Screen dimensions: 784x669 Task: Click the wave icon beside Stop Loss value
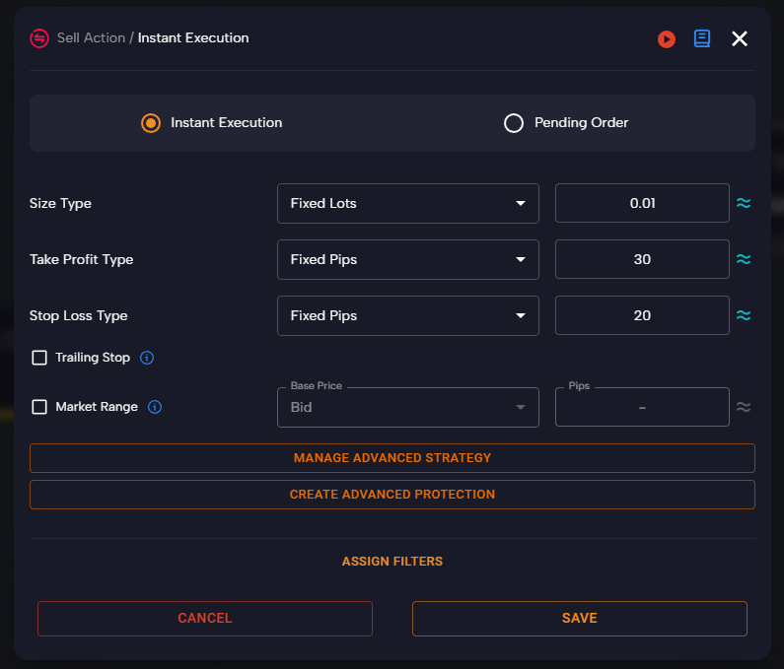pyautogui.click(x=744, y=315)
